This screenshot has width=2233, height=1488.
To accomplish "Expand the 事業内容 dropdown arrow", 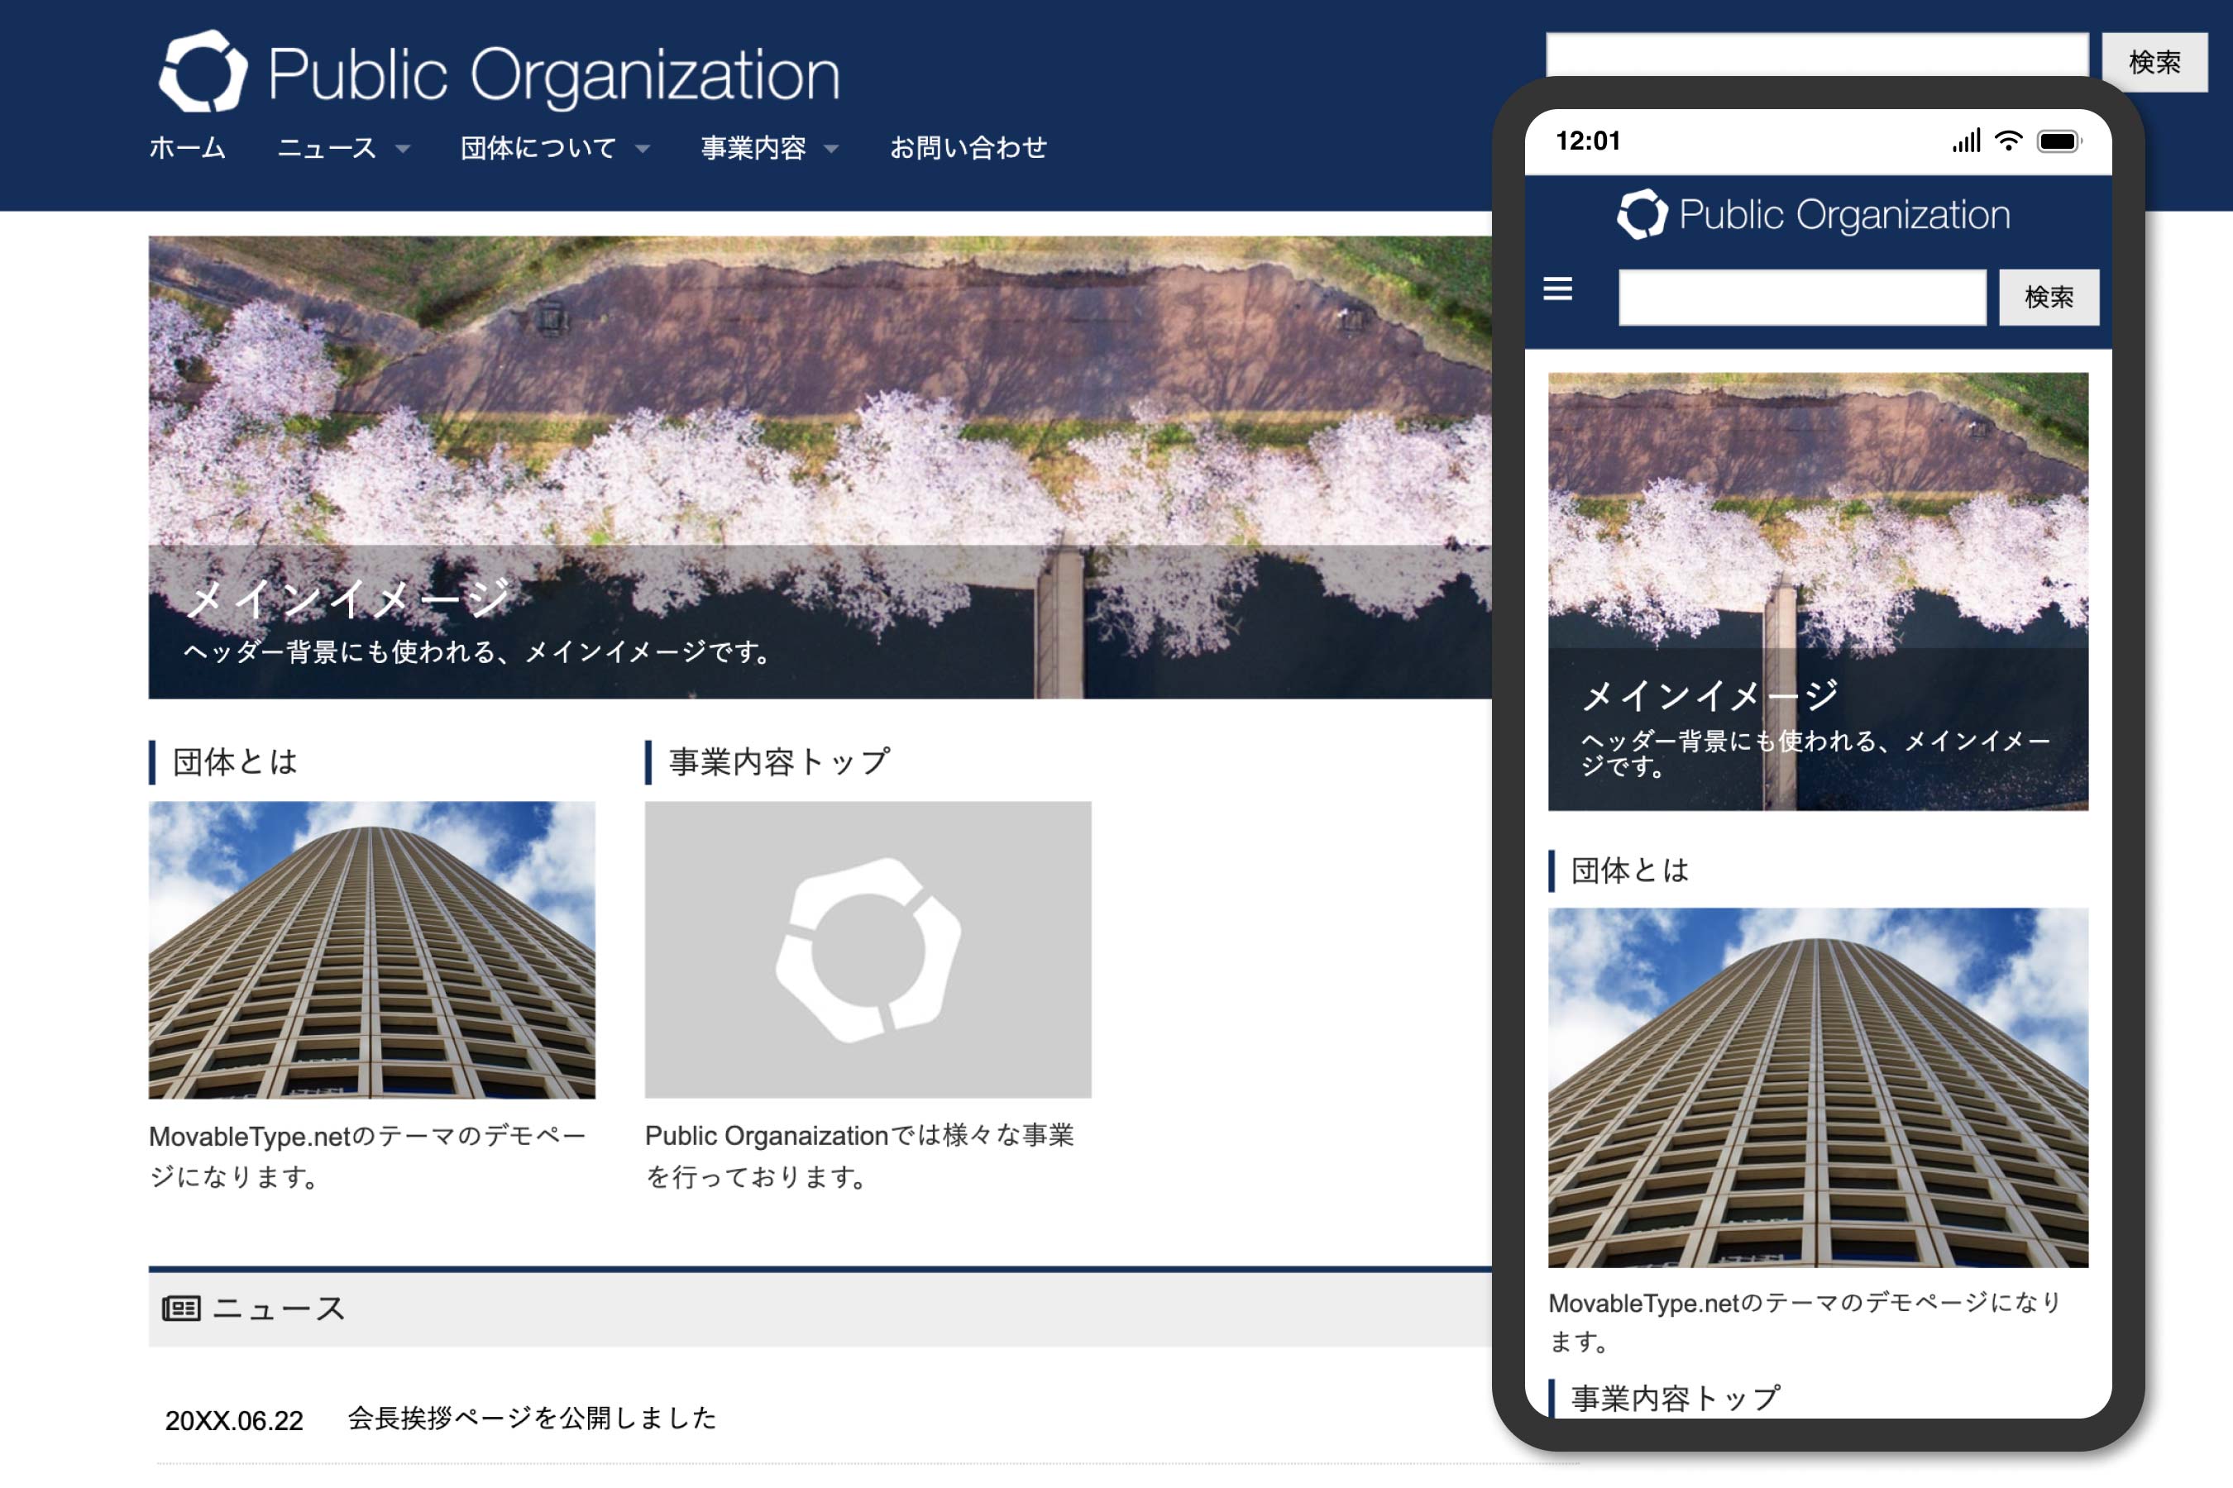I will (832, 149).
